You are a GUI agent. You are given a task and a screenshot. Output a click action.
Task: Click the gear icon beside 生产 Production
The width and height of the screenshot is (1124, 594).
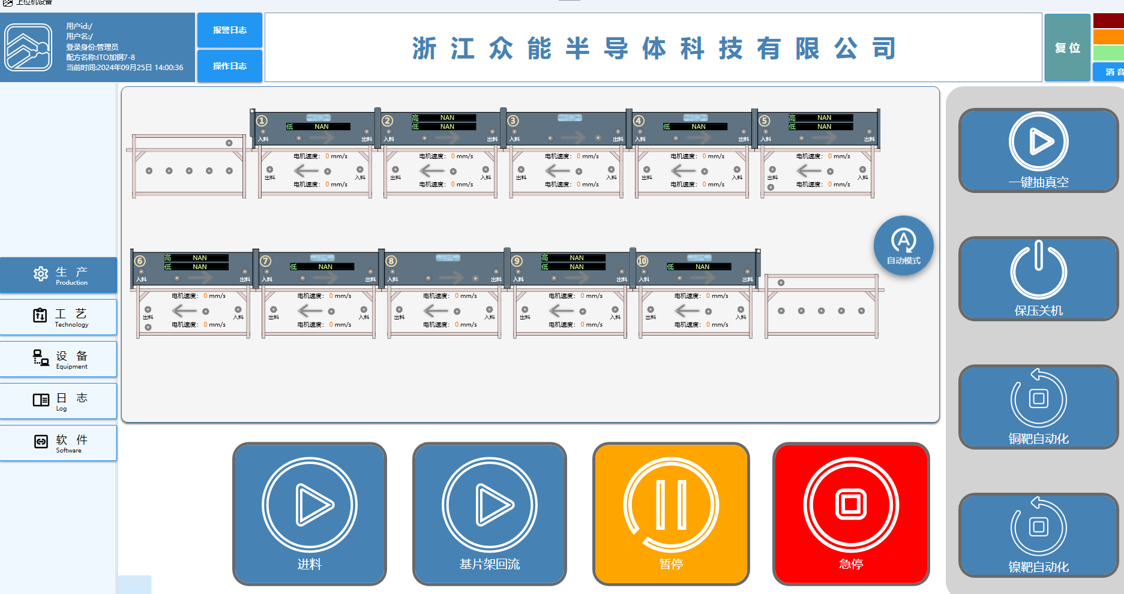[x=41, y=274]
